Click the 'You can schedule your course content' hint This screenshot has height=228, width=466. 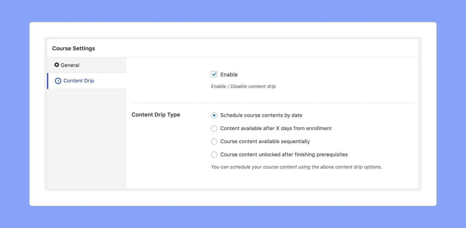[x=296, y=167]
